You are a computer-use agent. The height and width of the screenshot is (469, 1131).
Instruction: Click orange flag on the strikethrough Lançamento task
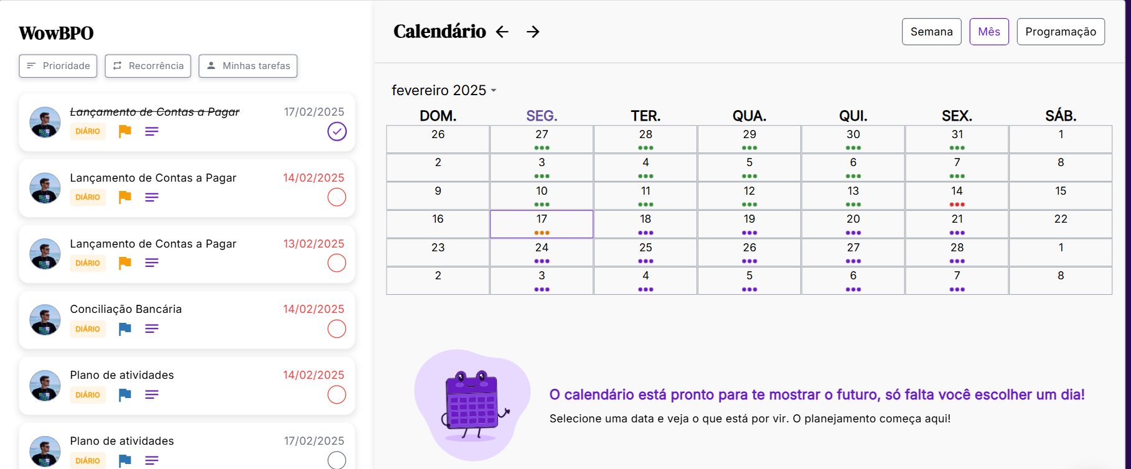(125, 131)
